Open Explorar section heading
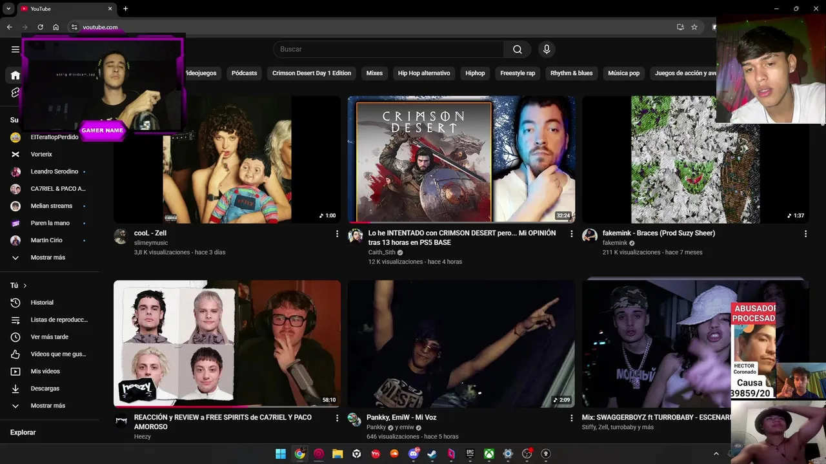The width and height of the screenshot is (826, 464). [x=23, y=432]
